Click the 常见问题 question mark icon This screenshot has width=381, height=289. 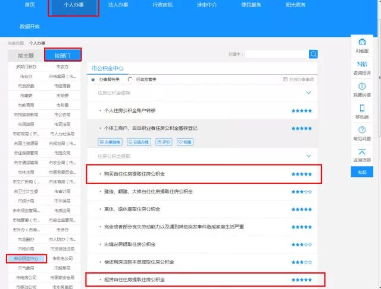click(362, 132)
